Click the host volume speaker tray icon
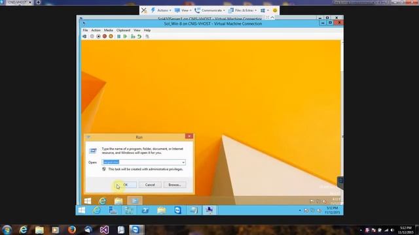Viewport: 419px width, 235px height. pos(392,230)
